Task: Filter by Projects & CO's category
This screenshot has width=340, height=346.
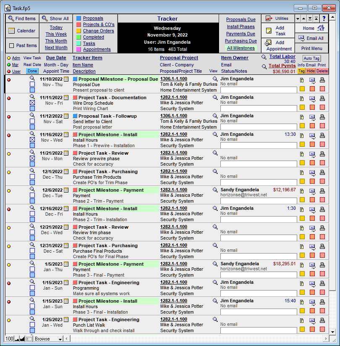Action: point(99,24)
